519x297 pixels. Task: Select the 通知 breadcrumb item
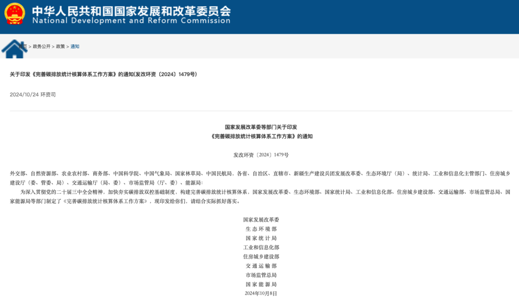75,47
